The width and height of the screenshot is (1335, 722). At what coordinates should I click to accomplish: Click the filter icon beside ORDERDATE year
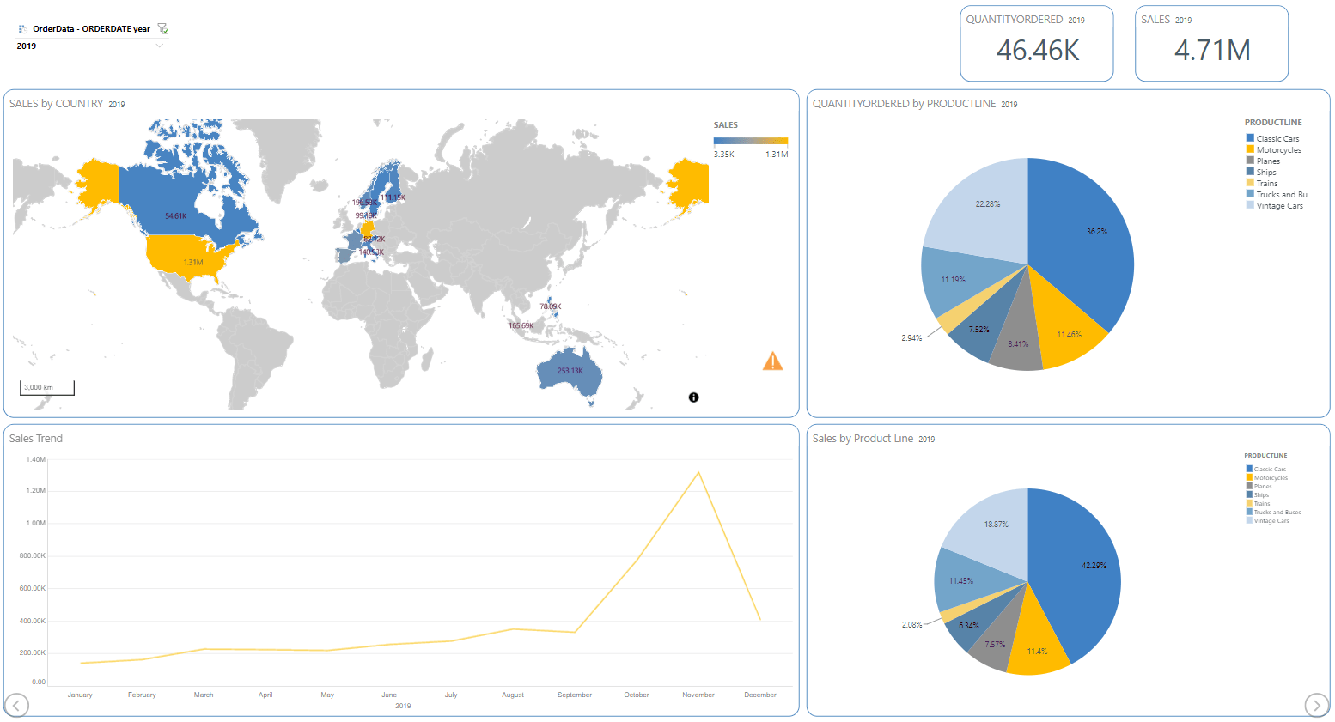point(163,28)
